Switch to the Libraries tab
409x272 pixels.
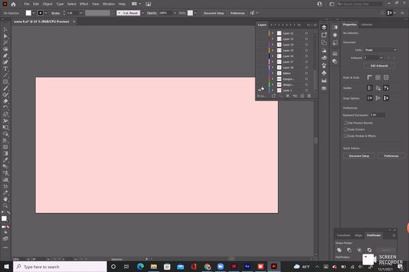pos(367,24)
